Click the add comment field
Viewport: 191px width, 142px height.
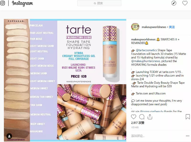[157, 136]
